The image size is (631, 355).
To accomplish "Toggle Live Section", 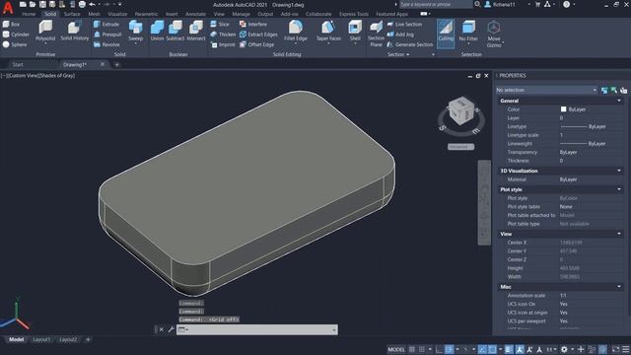I will point(404,24).
